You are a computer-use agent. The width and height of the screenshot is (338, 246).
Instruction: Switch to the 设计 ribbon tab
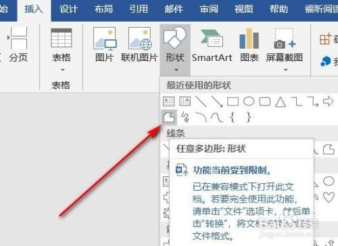68,9
